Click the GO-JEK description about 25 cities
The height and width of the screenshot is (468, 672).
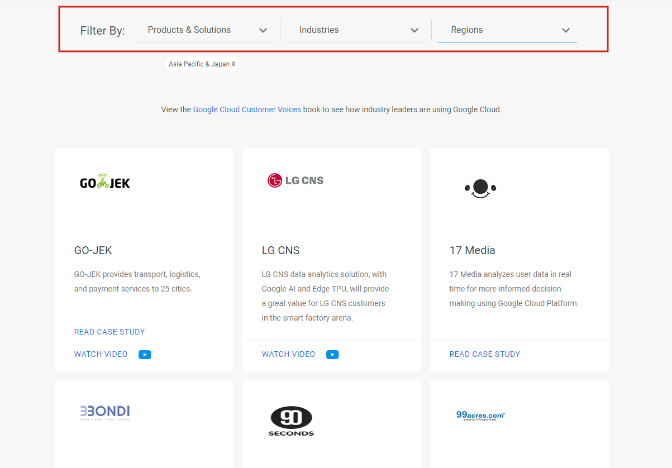[x=137, y=281]
